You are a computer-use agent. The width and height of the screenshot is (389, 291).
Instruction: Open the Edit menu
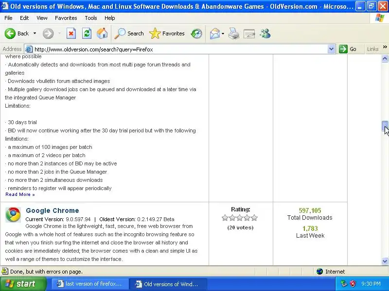[24, 18]
